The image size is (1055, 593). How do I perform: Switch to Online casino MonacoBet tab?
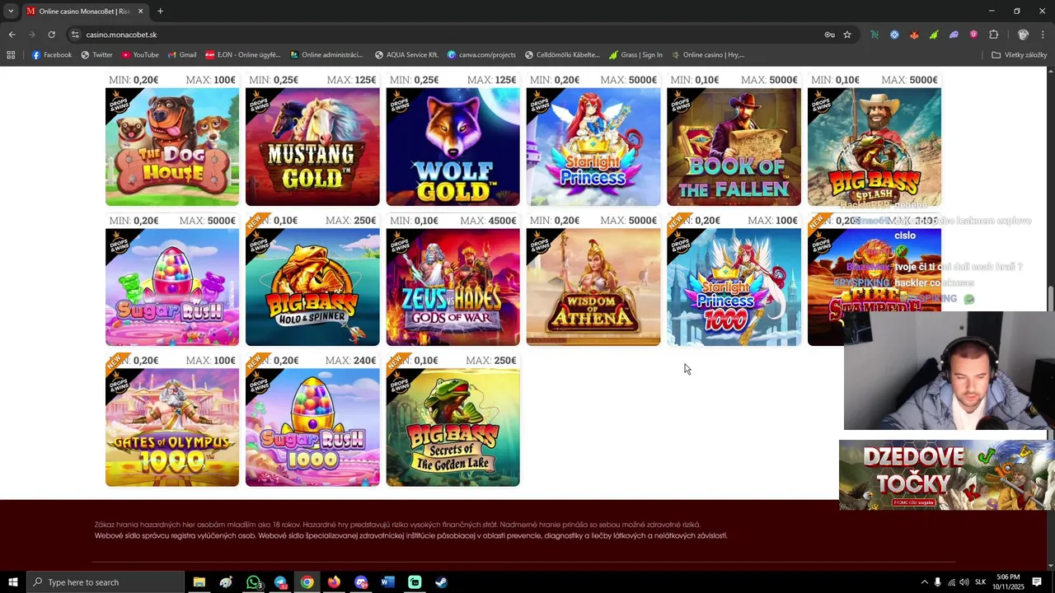(83, 11)
